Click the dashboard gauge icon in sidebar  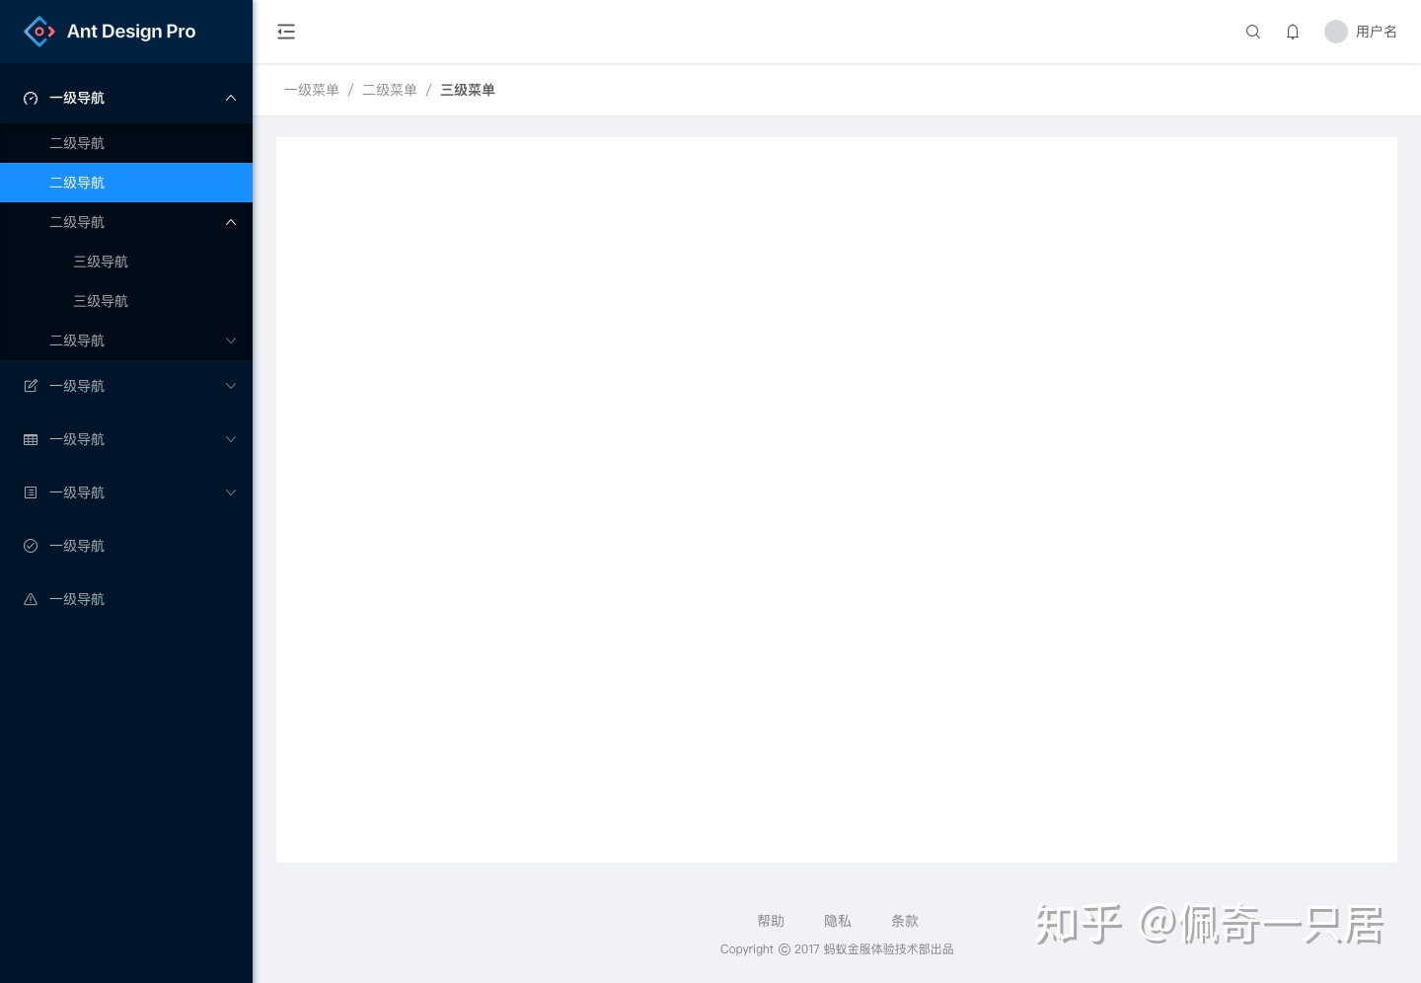coord(31,98)
